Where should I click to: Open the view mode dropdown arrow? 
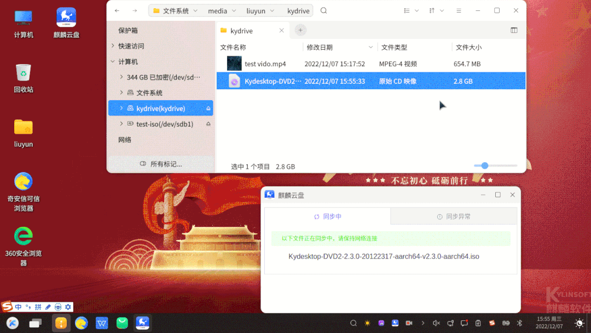click(x=417, y=10)
